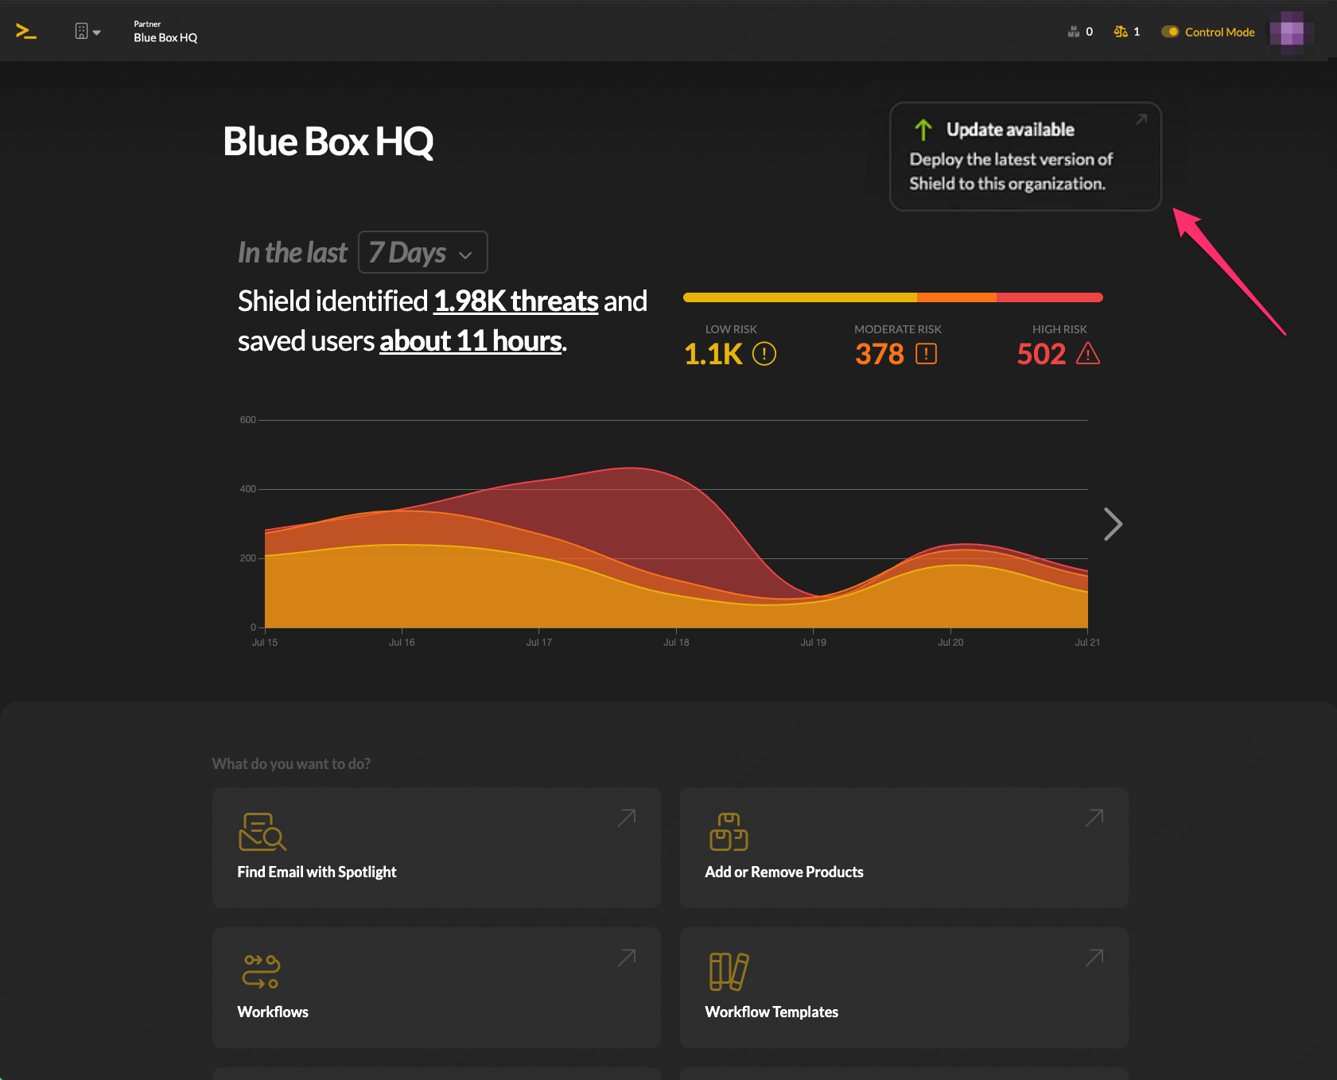
Task: Click the risk distribution color bar
Action: pyautogui.click(x=893, y=297)
